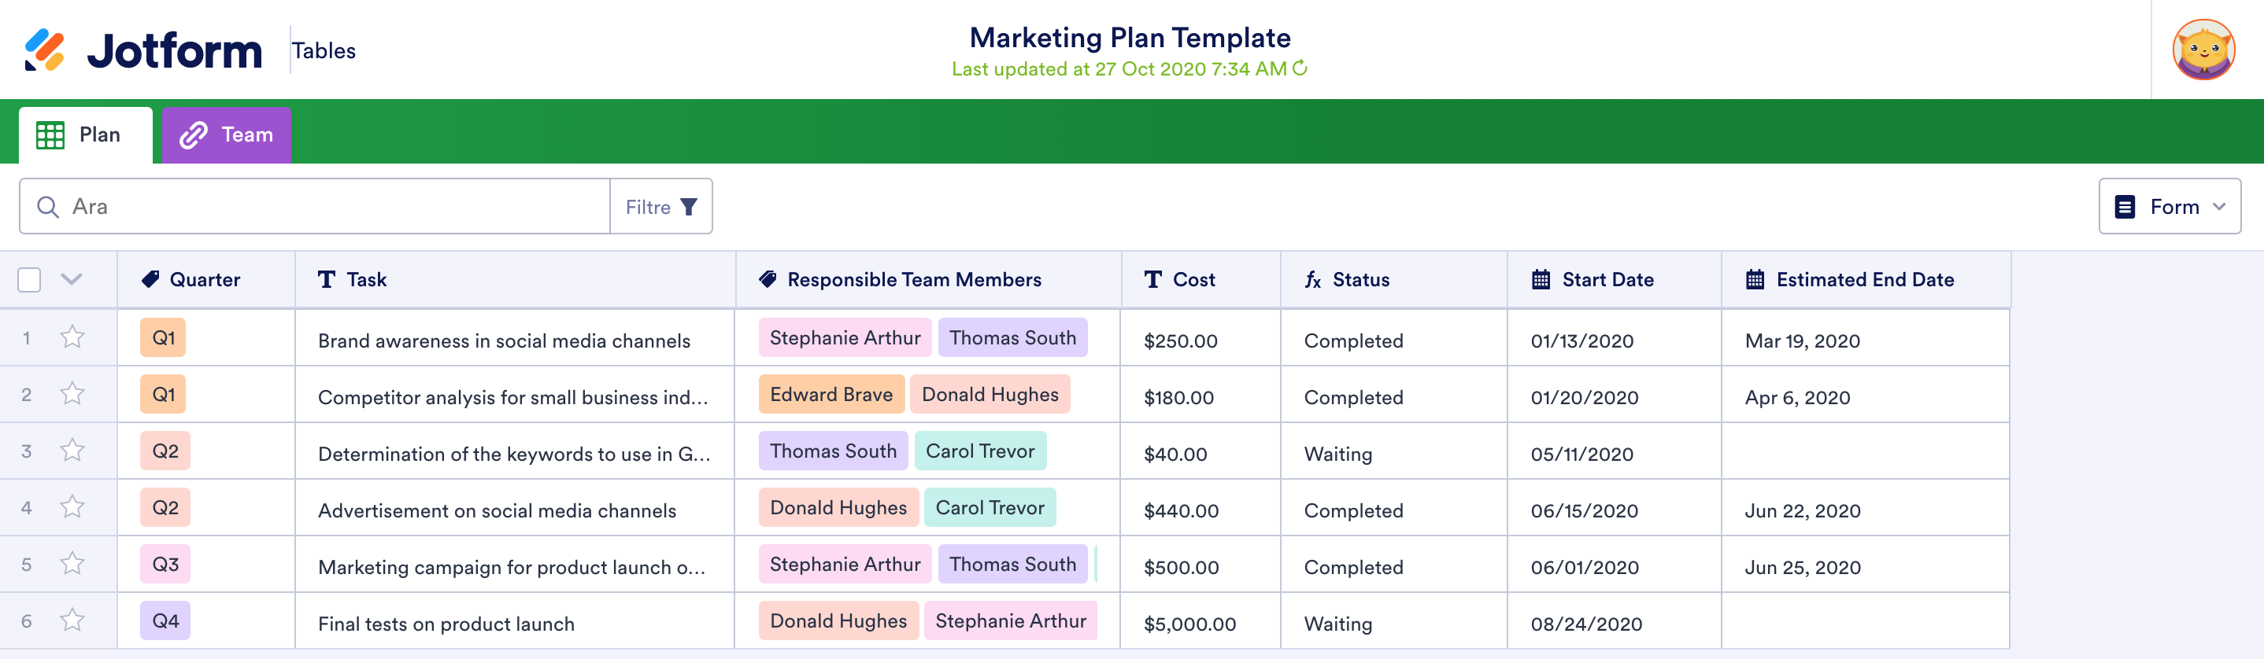Open the user avatar profile picture
The height and width of the screenshot is (659, 2264).
click(2203, 50)
